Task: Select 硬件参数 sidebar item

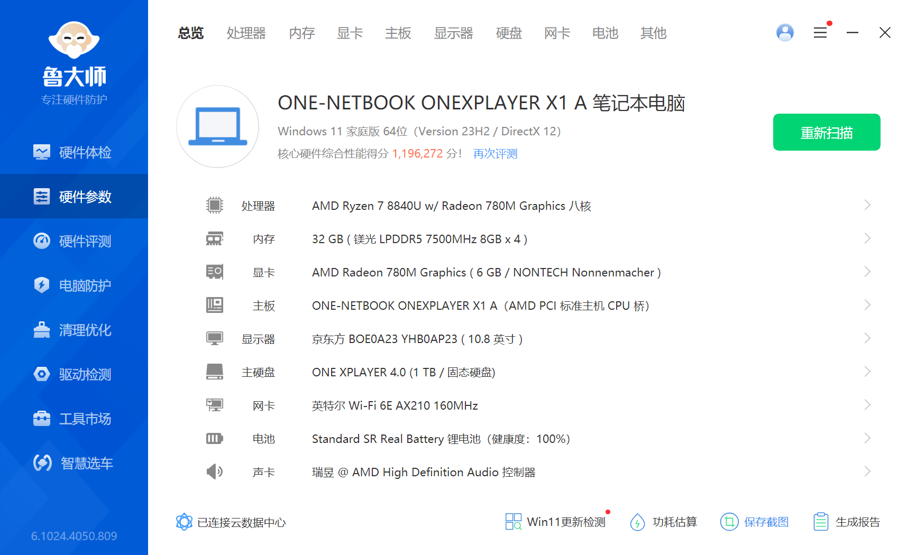Action: (74, 197)
